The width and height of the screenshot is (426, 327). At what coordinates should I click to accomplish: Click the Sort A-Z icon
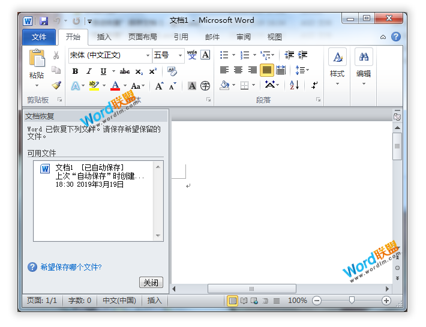(295, 85)
